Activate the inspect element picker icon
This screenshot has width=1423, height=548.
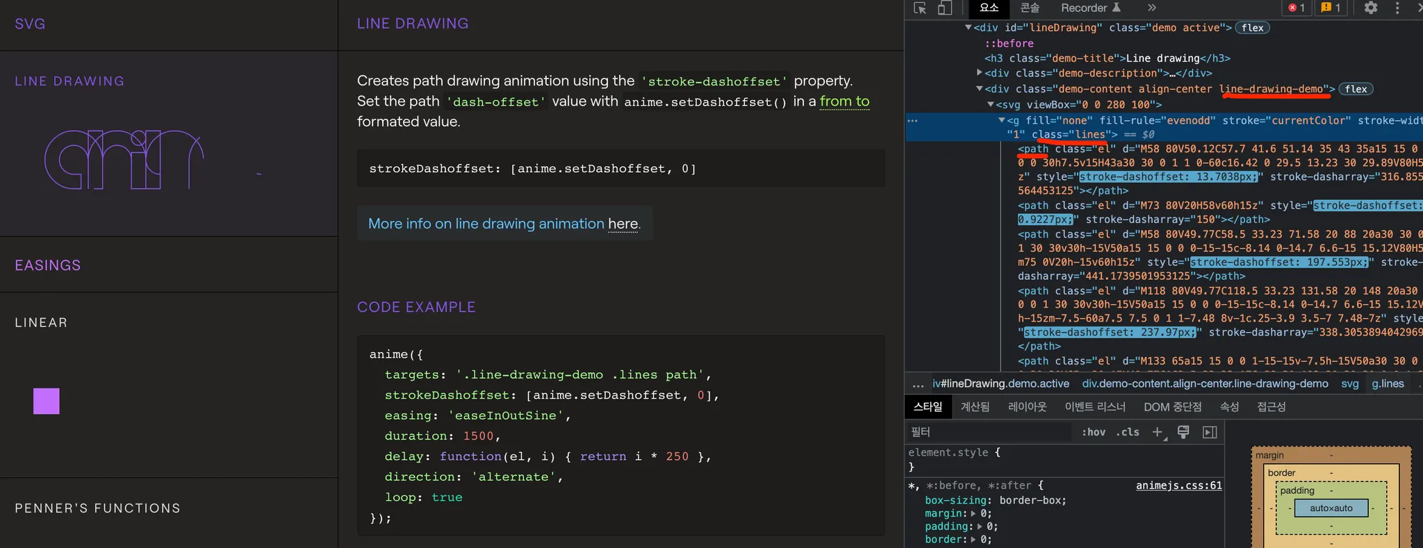[920, 8]
